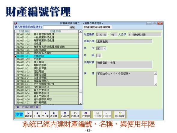The height and width of the screenshot is (133, 177).
Task: Go to previous record 上一筆
Action: pos(37,114)
